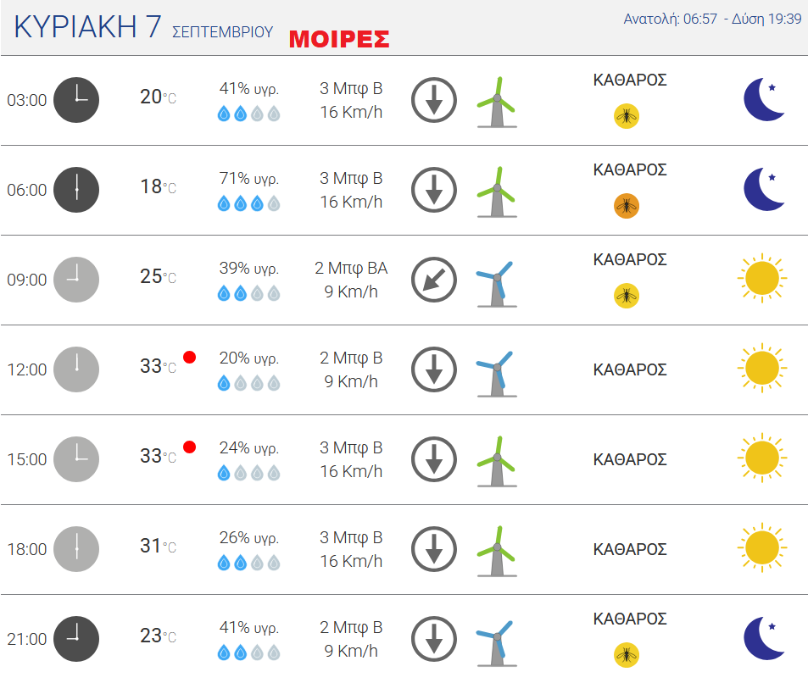Click the 2 Μπφ ΒΑ wind text
This screenshot has height=683, width=808.
(x=351, y=269)
